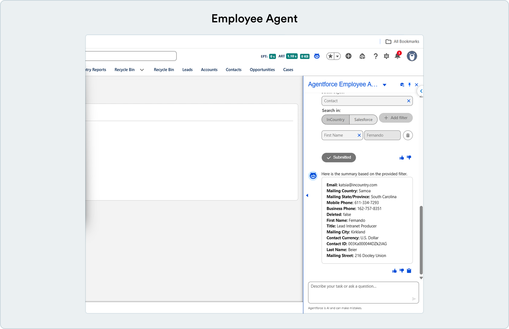509x329 pixels.
Task: Click the Add filter button
Action: pyautogui.click(x=396, y=118)
